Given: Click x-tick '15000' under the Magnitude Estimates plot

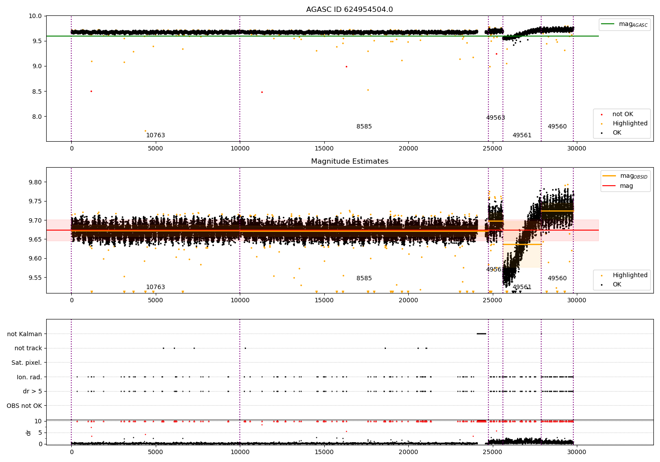Looking at the screenshot, I should click(324, 301).
